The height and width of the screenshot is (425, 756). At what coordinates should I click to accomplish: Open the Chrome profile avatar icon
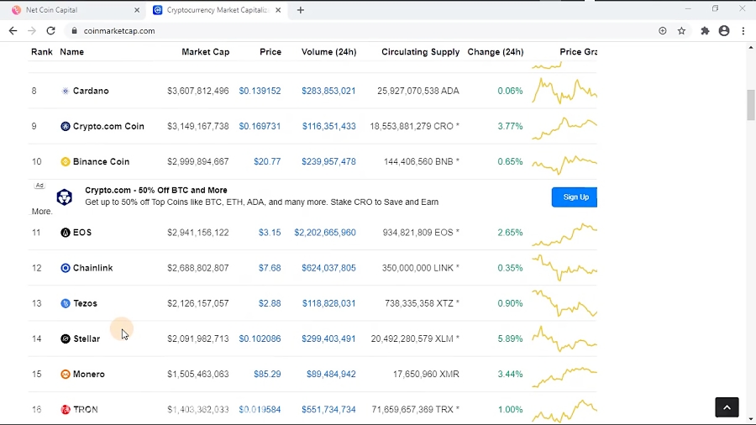pyautogui.click(x=724, y=31)
